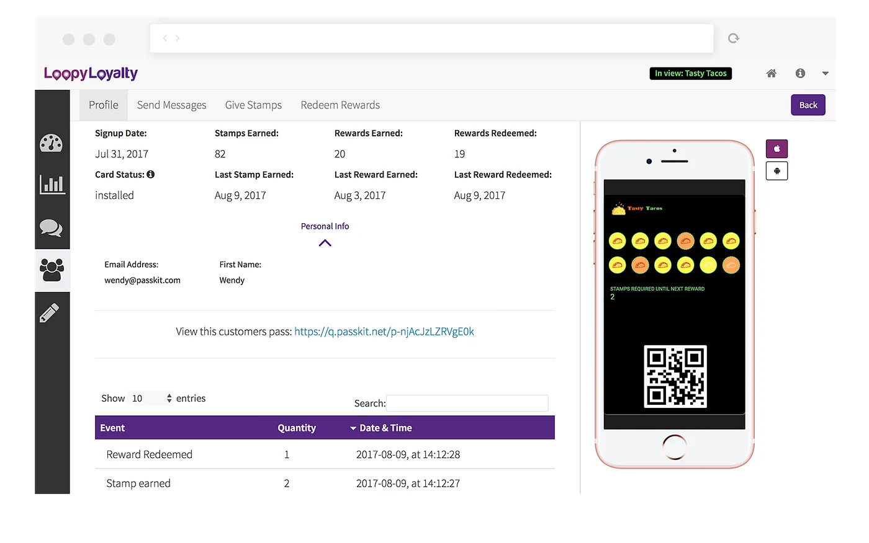Click the purple Back button
Viewport: 869px width, 543px height.
(x=808, y=105)
